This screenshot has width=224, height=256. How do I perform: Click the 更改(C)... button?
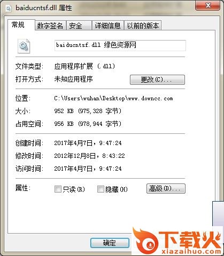[157, 79]
